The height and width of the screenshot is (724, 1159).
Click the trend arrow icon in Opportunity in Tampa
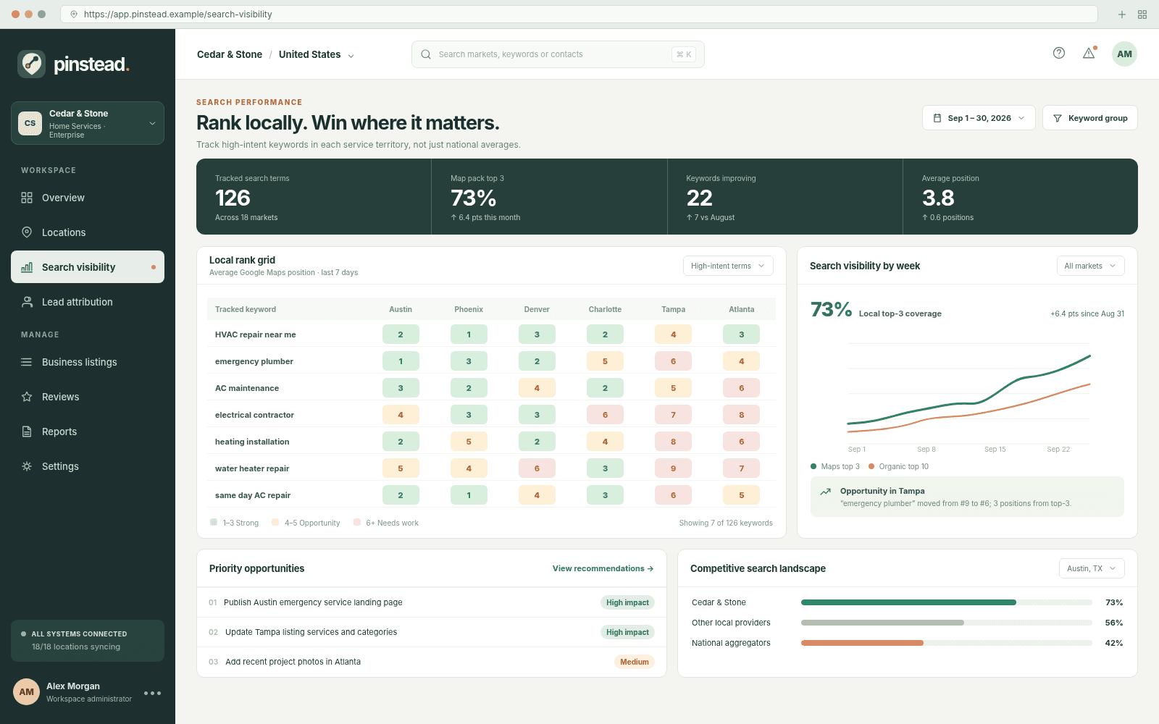coord(825,492)
